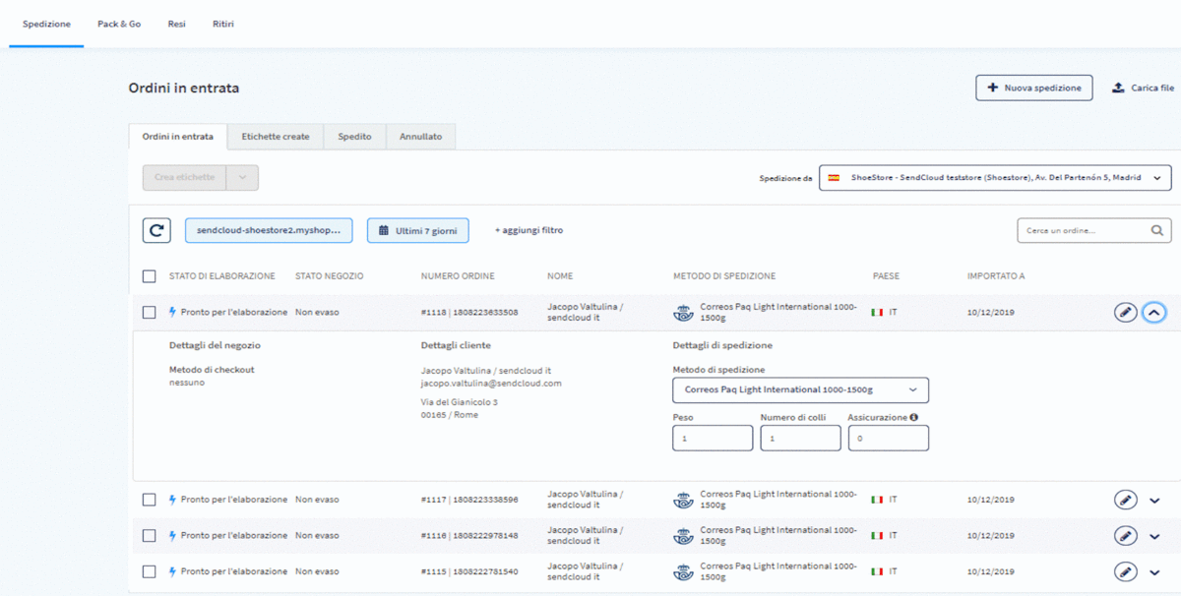Viewport: 1181px width, 596px height.
Task: Click the Italian flag on order #1118
Action: tap(877, 313)
